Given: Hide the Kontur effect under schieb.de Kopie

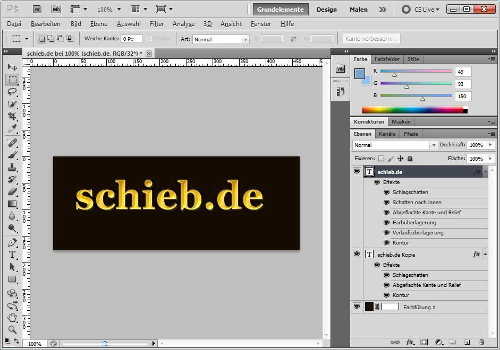Looking at the screenshot, I should 386,295.
